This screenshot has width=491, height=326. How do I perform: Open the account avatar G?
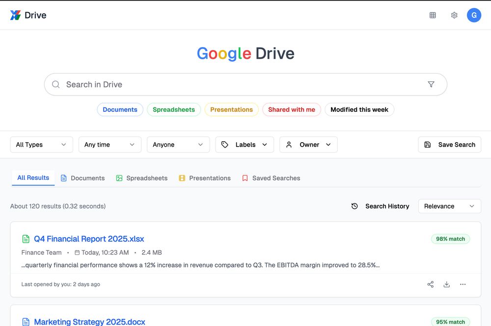click(474, 15)
